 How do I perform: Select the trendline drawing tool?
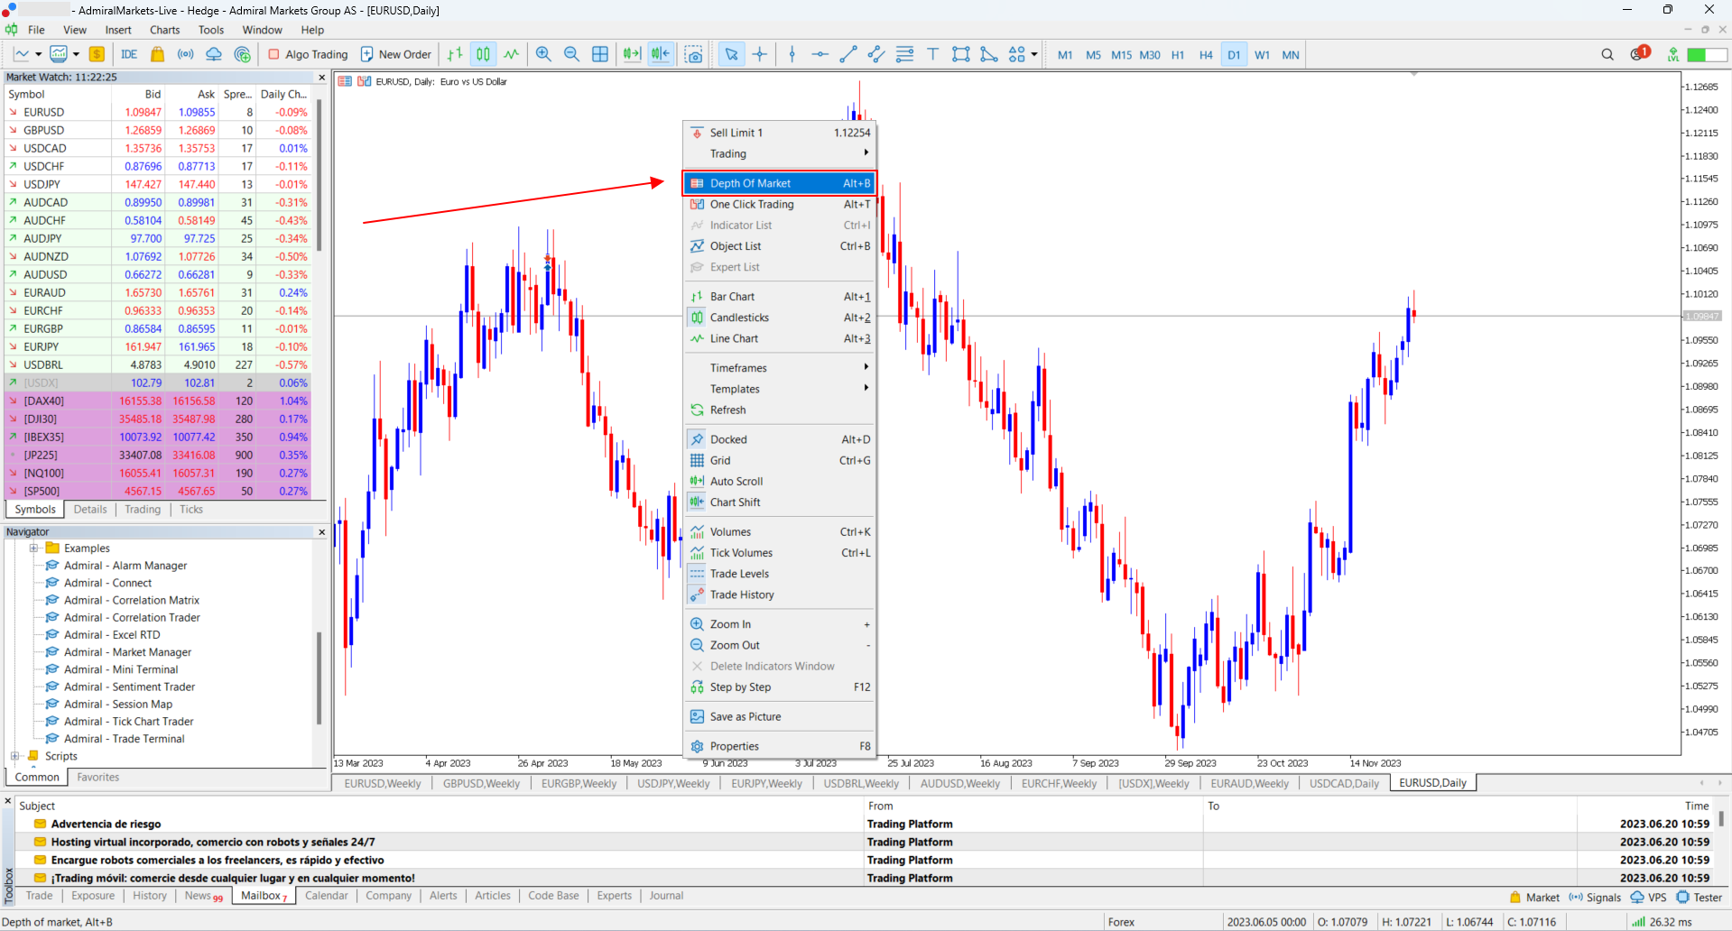click(x=847, y=54)
